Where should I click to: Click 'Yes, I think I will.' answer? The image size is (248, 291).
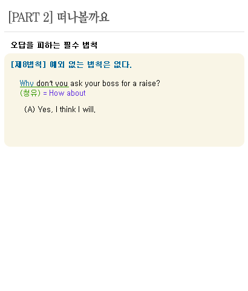tap(67, 110)
